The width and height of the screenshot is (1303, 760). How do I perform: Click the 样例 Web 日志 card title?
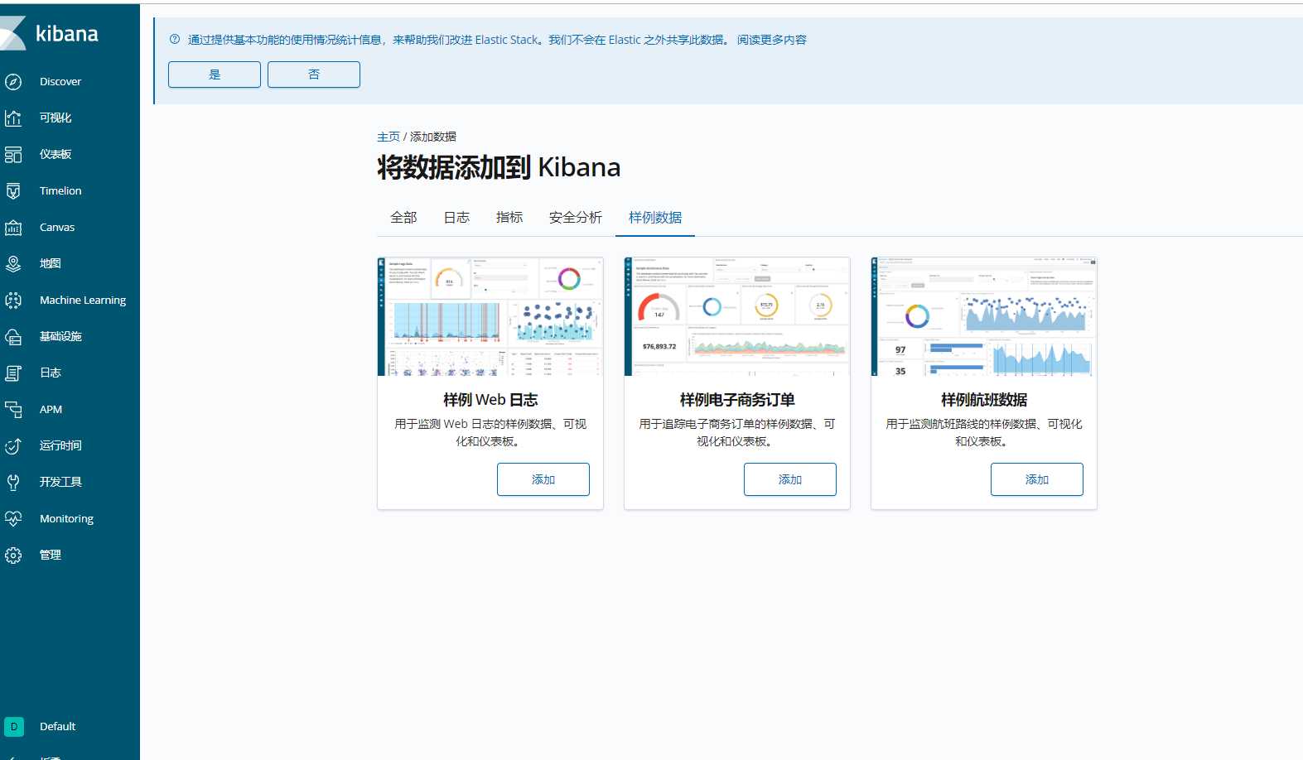[490, 400]
